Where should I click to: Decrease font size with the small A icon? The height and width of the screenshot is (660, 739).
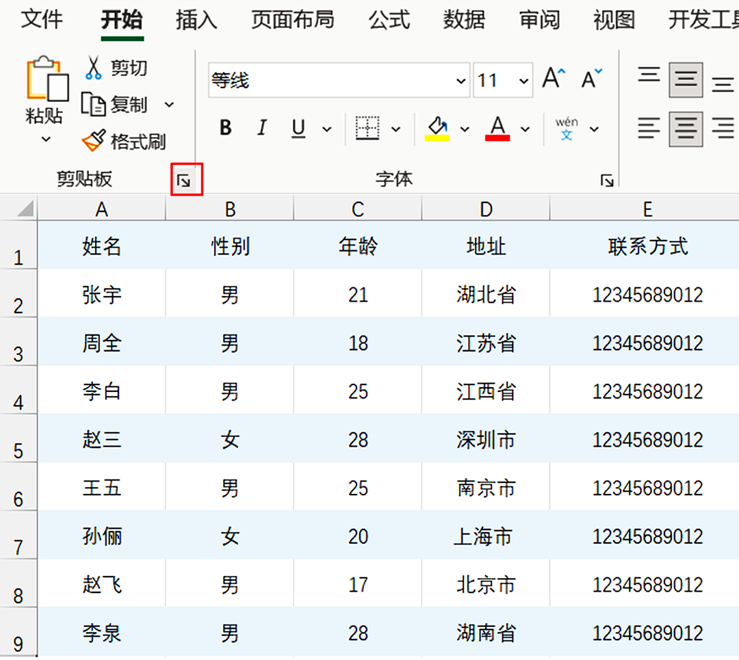point(589,77)
